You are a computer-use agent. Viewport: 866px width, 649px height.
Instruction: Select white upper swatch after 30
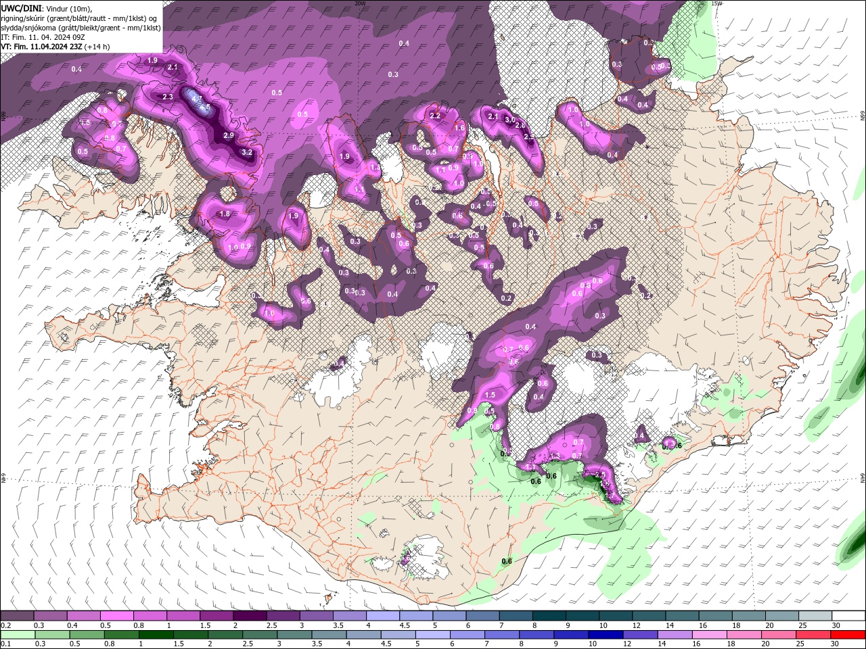[849, 616]
